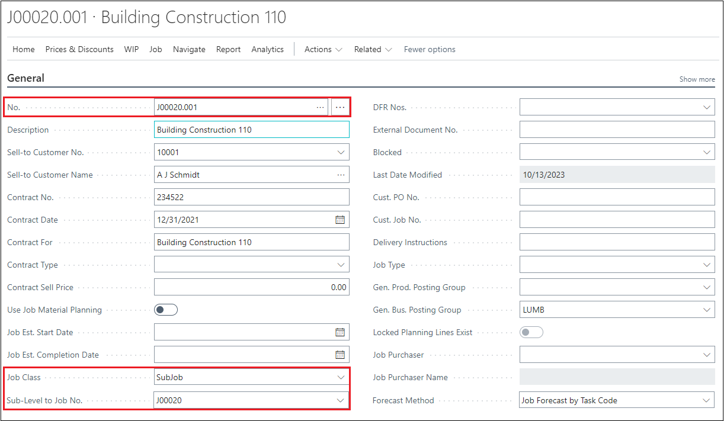Open the Forecast Method dropdown
724x421 pixels.
[706, 400]
